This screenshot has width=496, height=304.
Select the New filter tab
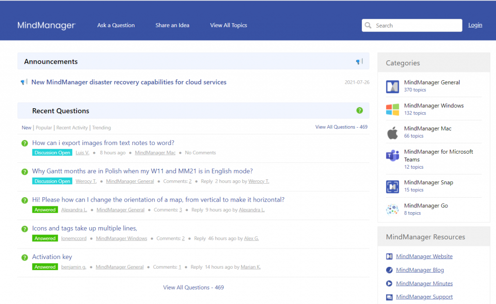pyautogui.click(x=27, y=128)
